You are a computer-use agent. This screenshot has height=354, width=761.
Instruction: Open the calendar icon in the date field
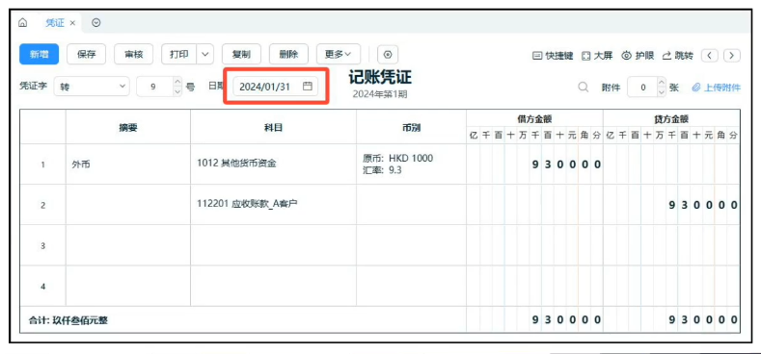(307, 87)
